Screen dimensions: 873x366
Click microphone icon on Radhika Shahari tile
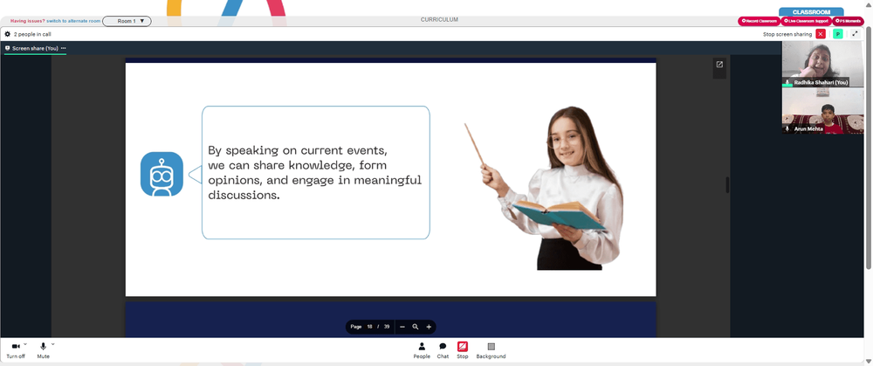click(x=787, y=82)
